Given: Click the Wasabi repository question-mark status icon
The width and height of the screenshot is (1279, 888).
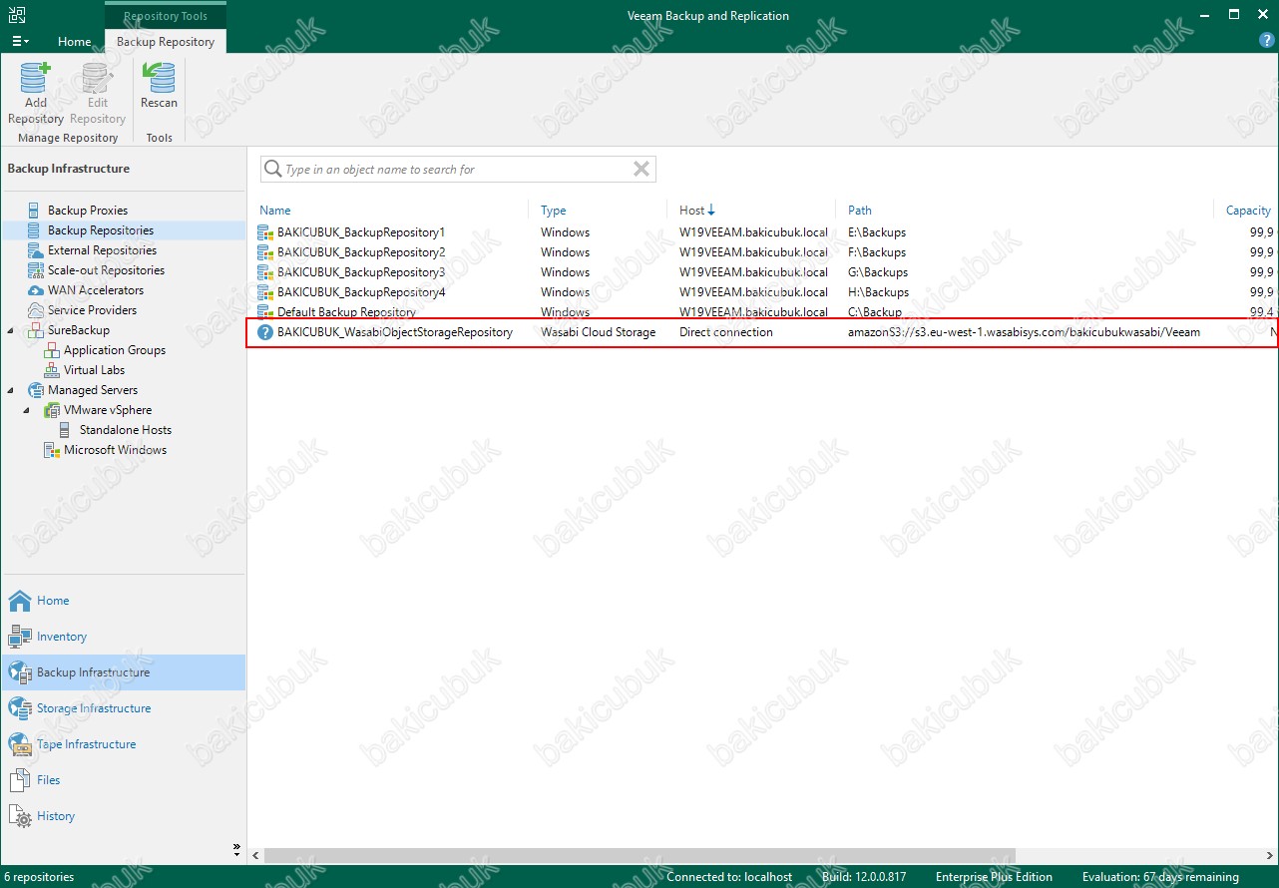Looking at the screenshot, I should click(265, 332).
